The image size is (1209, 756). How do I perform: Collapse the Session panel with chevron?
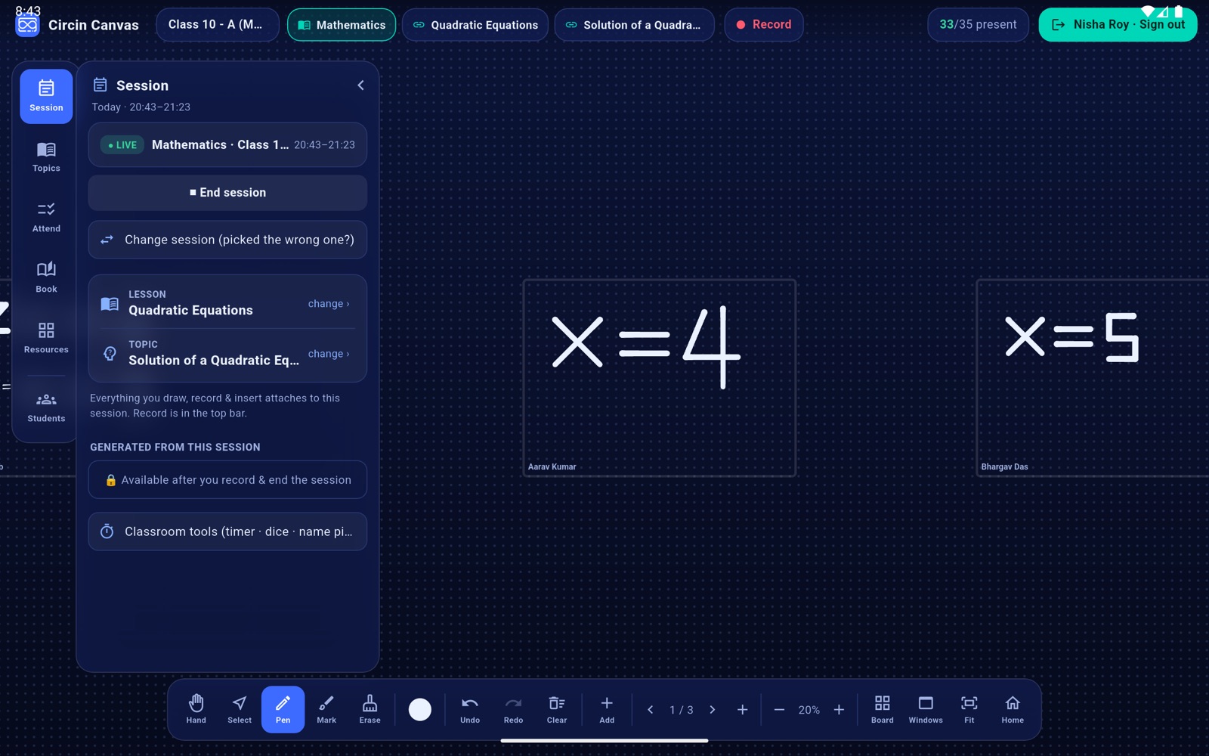360,85
